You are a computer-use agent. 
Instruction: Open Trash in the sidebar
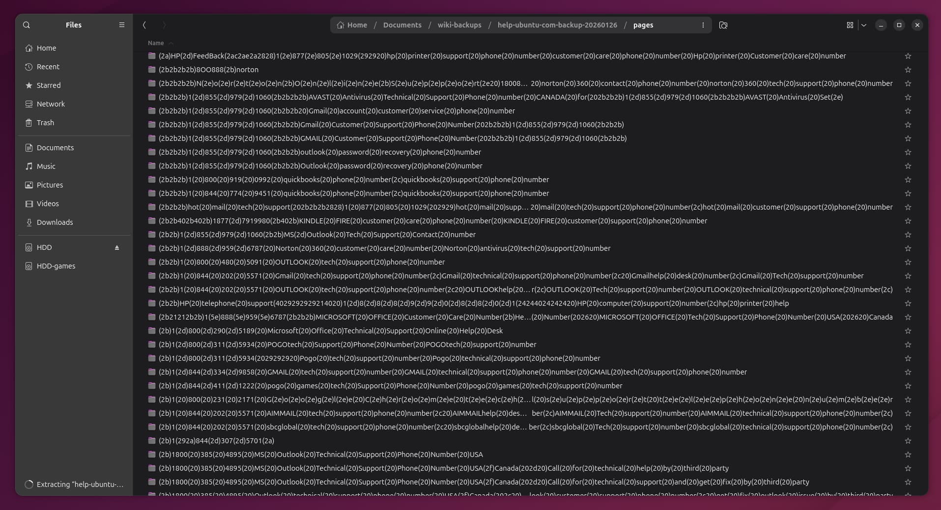[45, 123]
